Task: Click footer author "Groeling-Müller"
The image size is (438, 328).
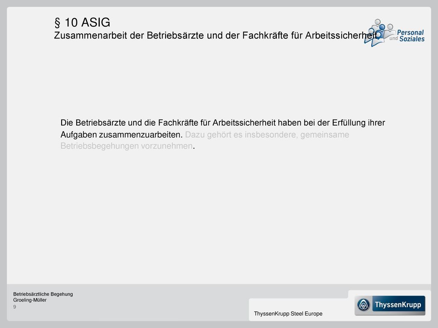Action: point(30,300)
